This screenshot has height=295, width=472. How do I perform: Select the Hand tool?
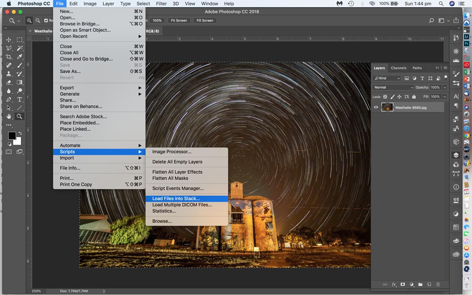(9, 116)
